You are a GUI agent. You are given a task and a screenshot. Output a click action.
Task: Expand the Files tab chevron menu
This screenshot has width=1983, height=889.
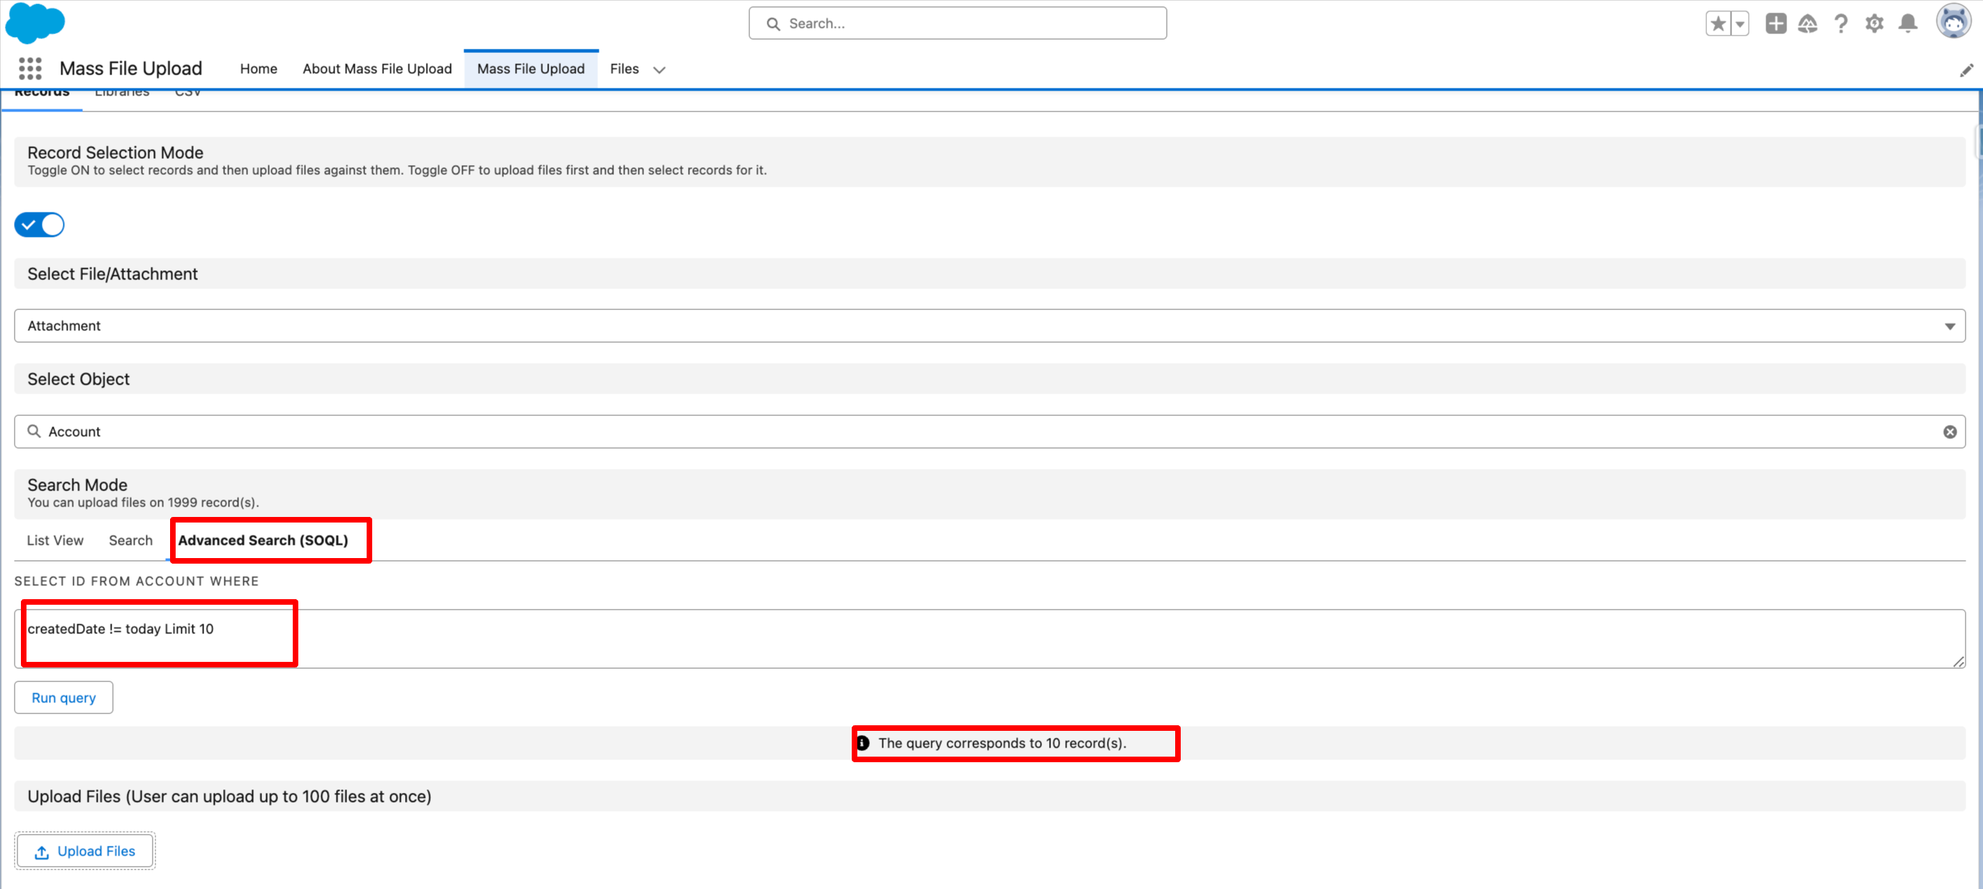coord(659,69)
